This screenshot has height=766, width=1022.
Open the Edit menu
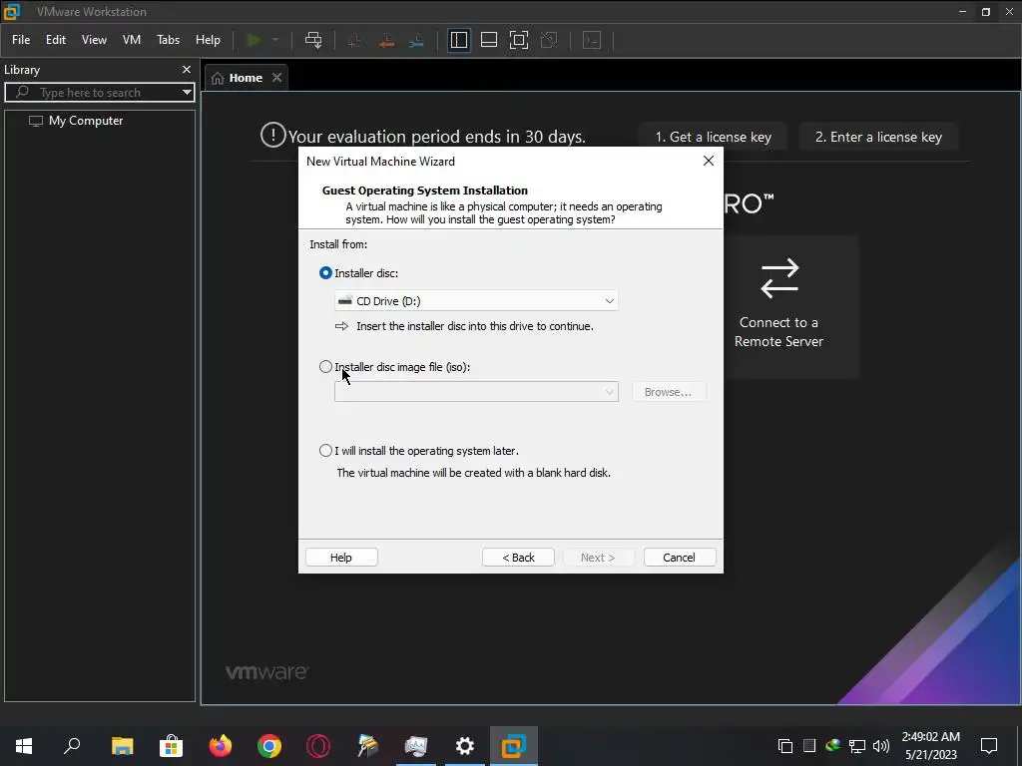[56, 40]
